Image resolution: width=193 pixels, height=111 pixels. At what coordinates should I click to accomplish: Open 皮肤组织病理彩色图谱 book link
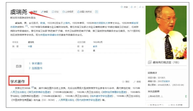114,92
